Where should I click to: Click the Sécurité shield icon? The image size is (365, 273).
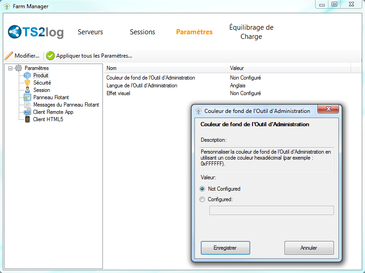(x=27, y=83)
